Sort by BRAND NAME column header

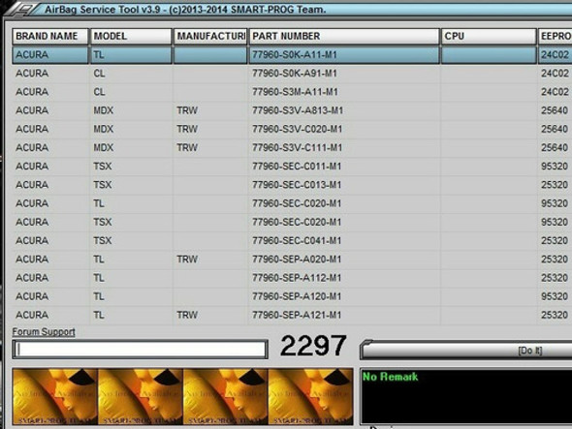tap(50, 36)
